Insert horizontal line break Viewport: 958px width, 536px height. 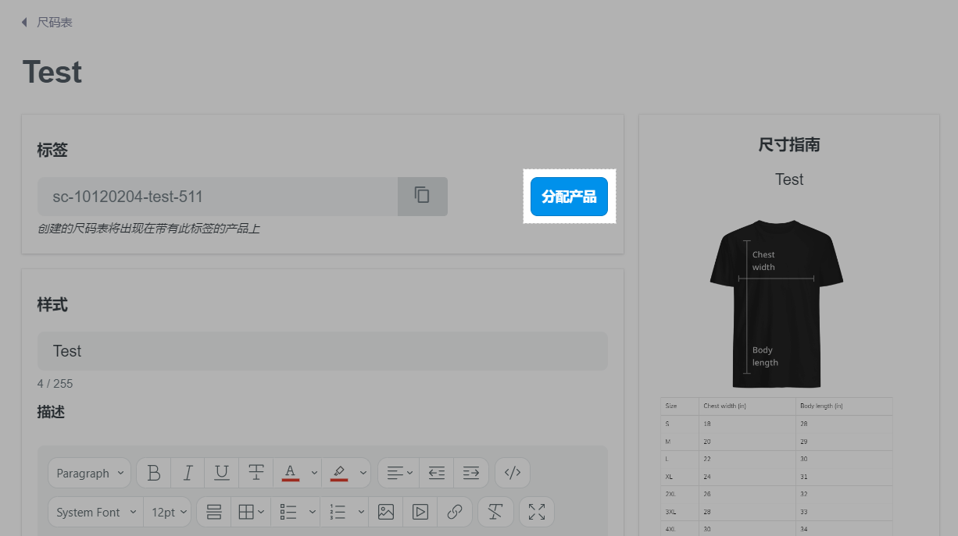[214, 512]
